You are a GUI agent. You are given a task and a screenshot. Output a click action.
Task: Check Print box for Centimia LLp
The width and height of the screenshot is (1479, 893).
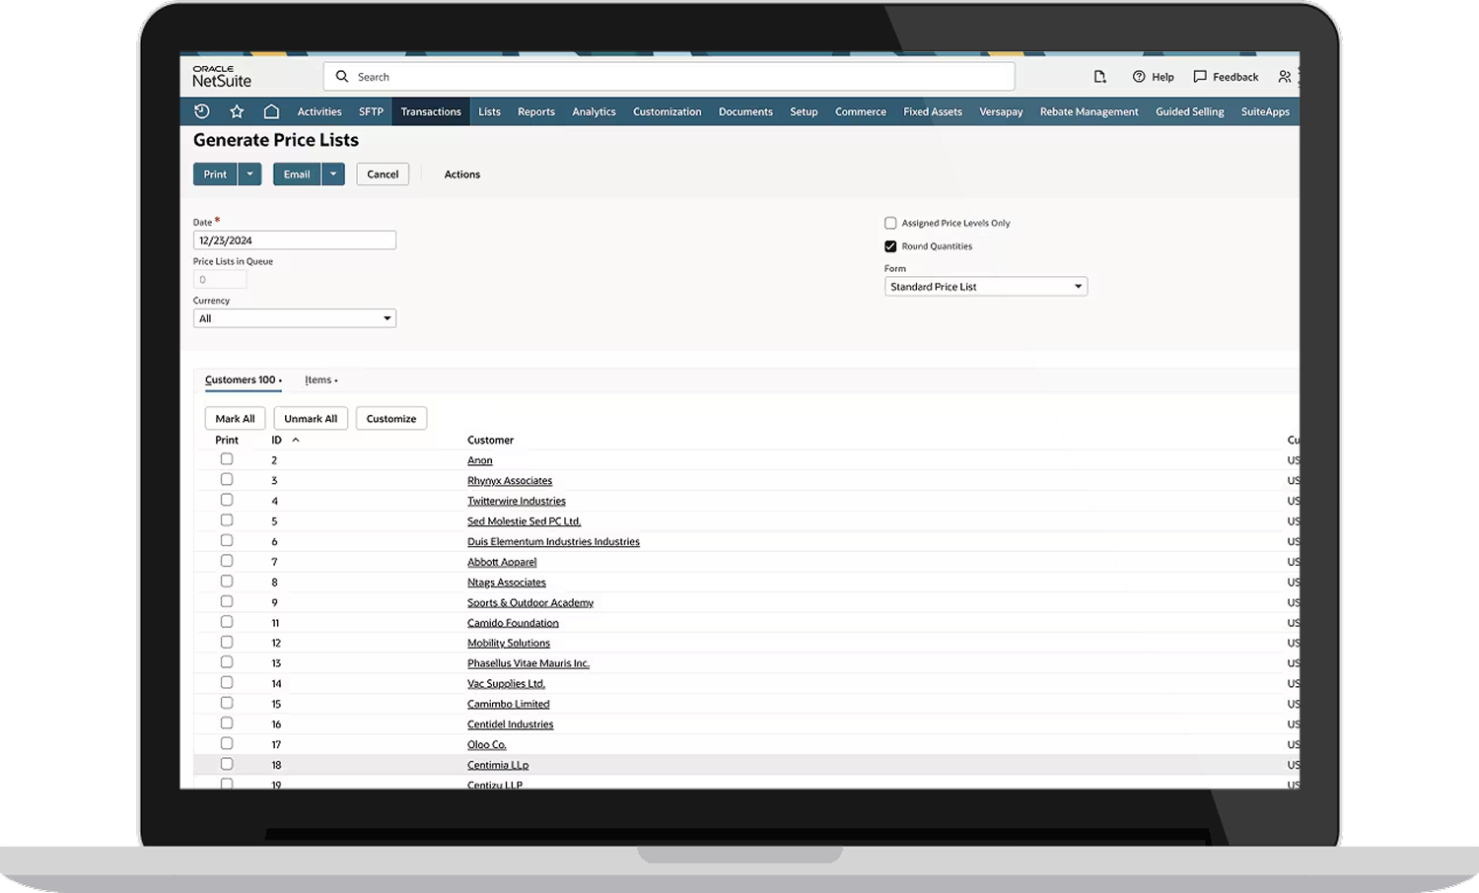coord(227,764)
